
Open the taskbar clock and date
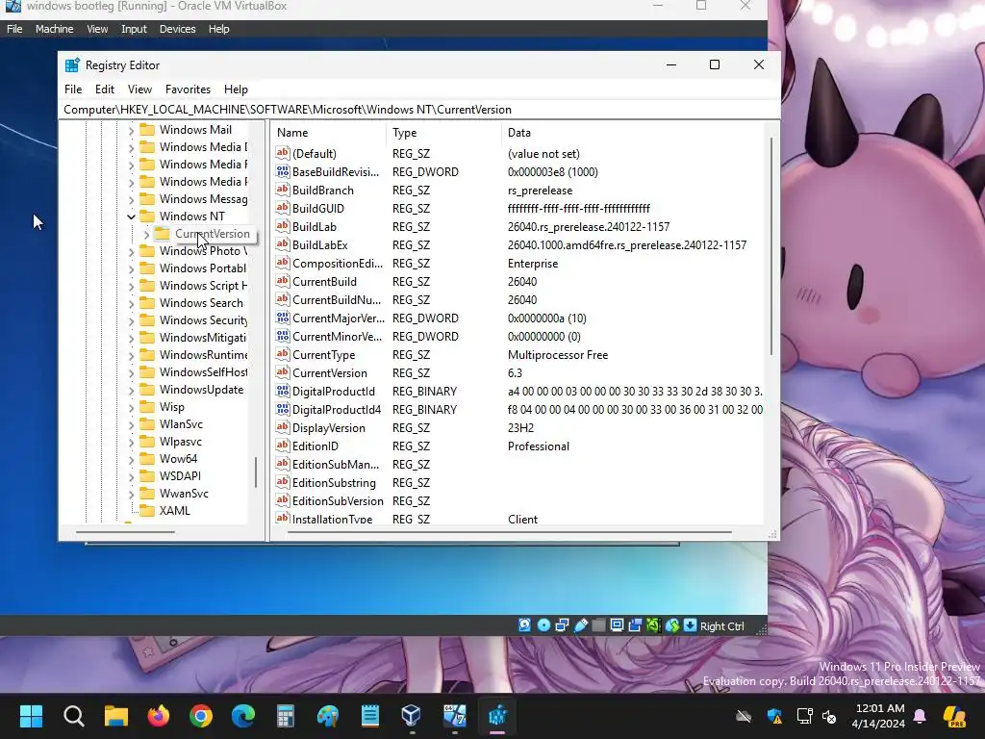click(879, 716)
